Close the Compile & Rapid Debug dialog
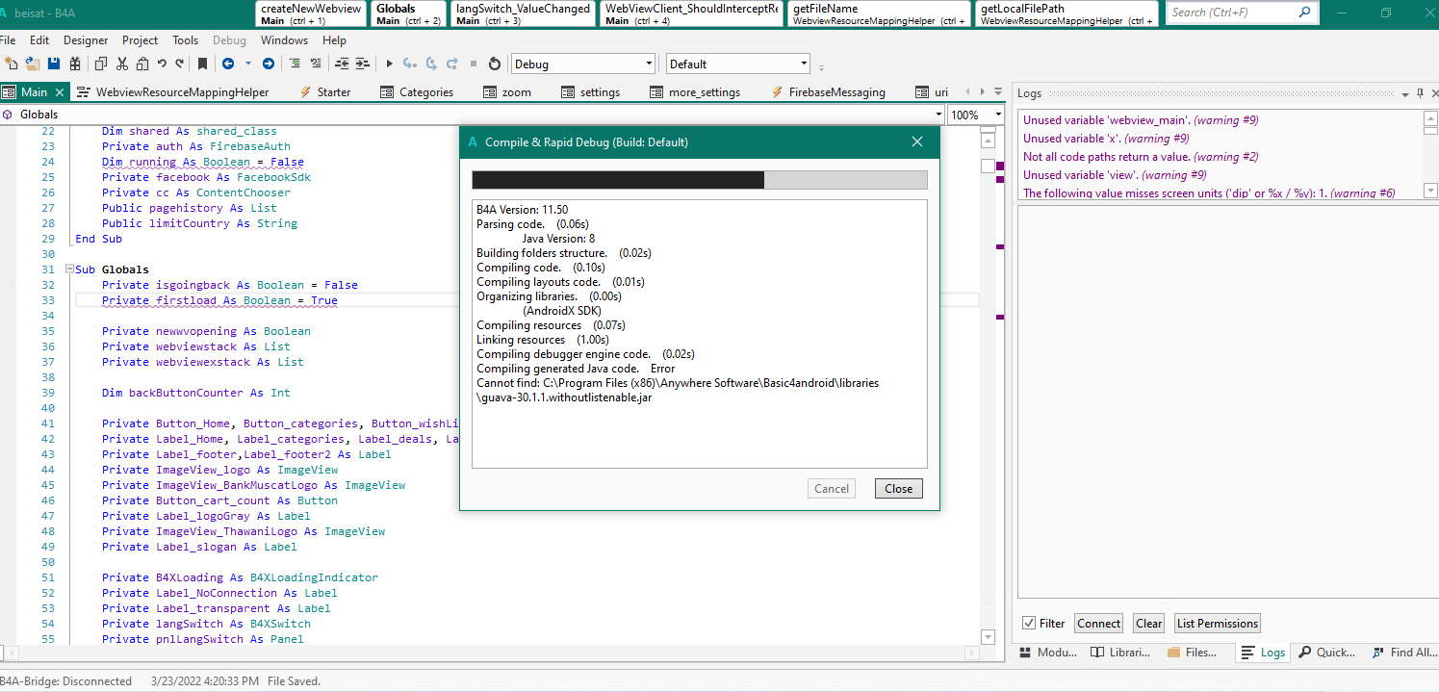 [x=916, y=141]
